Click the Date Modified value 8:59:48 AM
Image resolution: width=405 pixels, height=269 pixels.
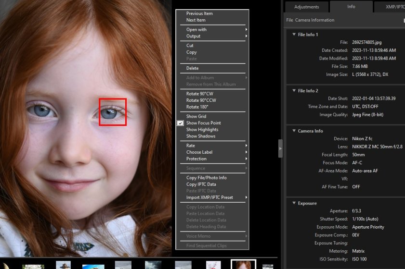pos(374,59)
